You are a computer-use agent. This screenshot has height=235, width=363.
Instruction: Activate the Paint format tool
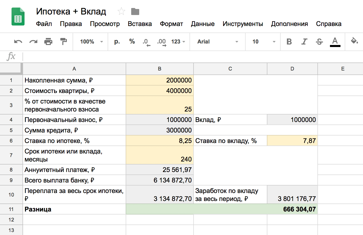point(64,41)
